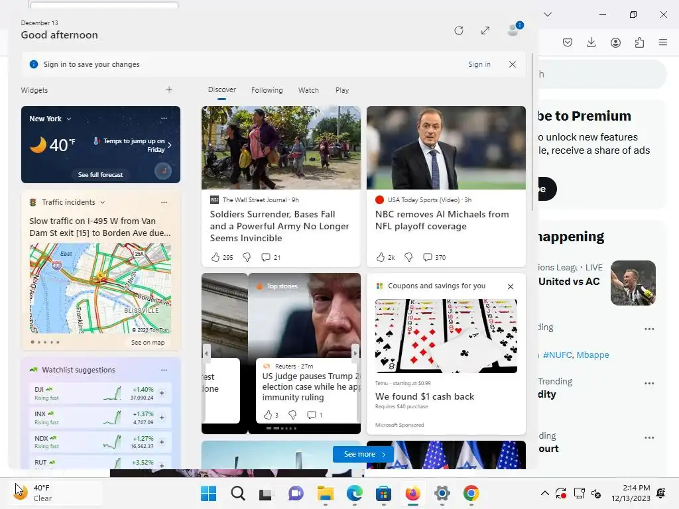Open Traffic widget more options
Viewport: 679px width, 509px height.
(164, 202)
